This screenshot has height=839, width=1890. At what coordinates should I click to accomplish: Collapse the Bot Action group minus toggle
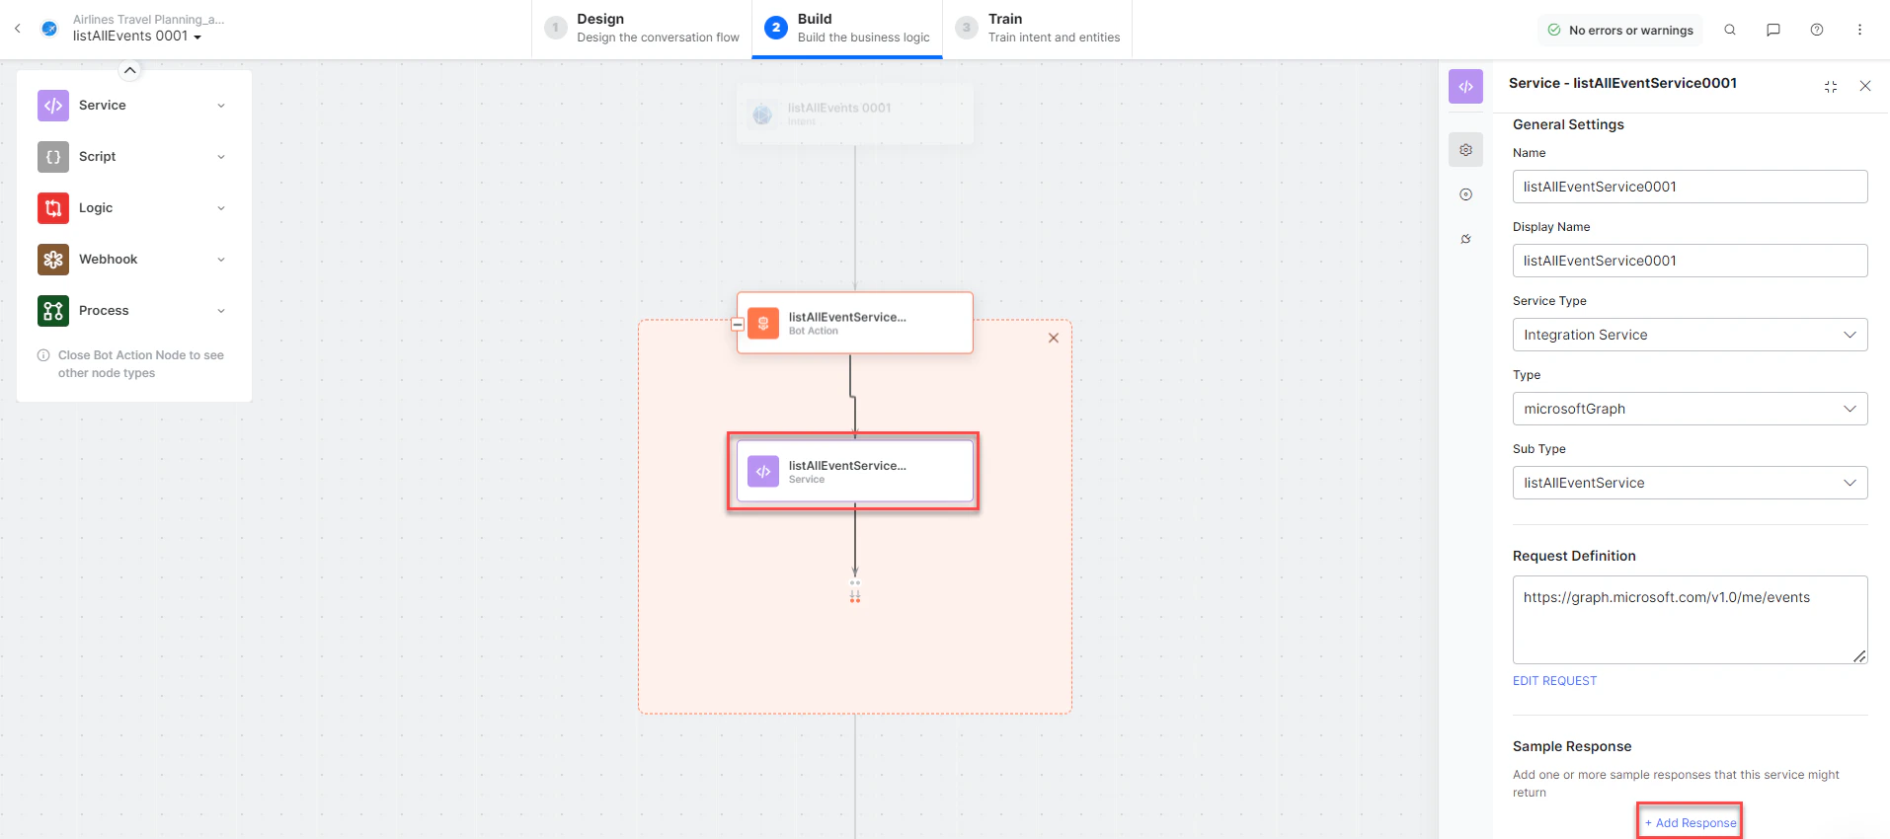[738, 324]
